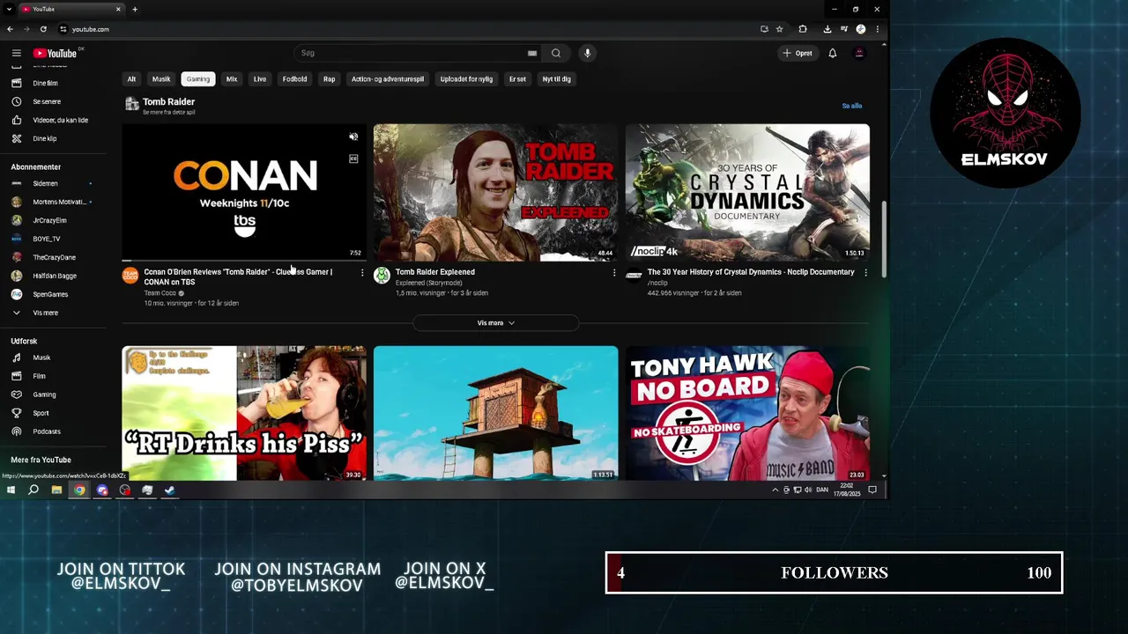
Task: Open options for Tomb Raider Expleened video
Action: 614,273
